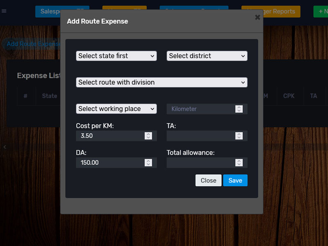Viewport: 328px width, 246px height.
Task: Click the Kilometer spinner arrows
Action: pos(239,109)
